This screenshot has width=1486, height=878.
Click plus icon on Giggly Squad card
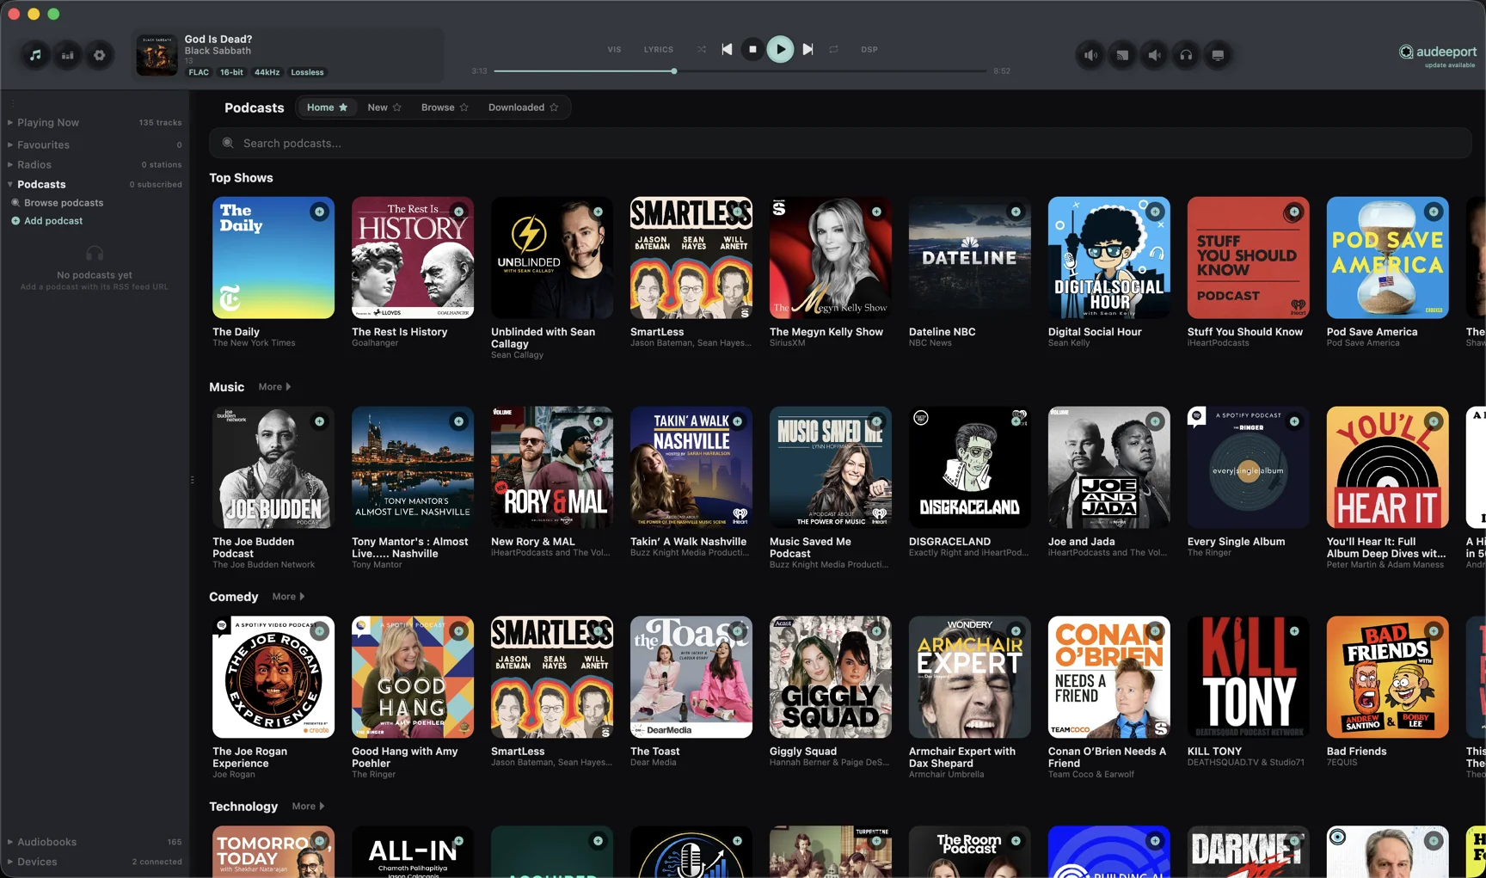876,631
